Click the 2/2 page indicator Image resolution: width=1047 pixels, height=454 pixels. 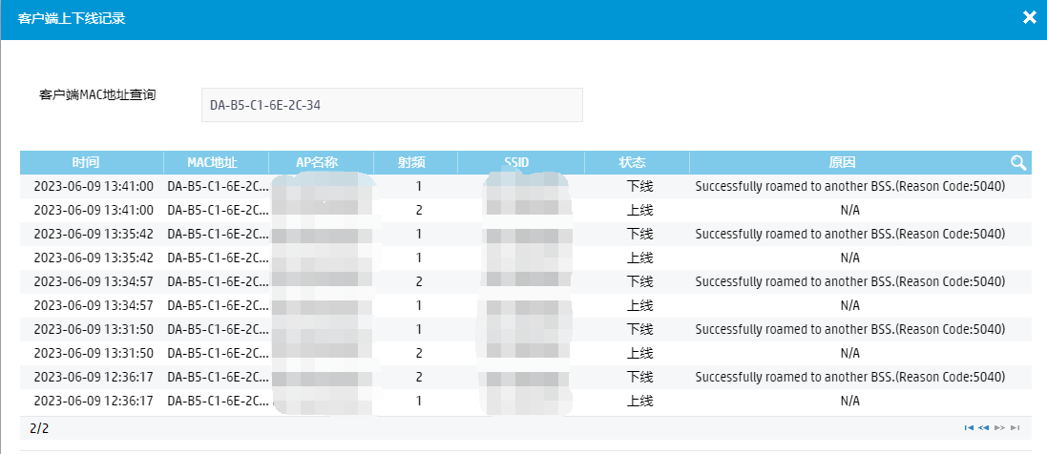39,428
